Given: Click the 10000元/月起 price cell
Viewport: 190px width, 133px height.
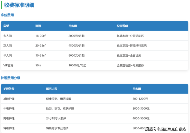Looking at the screenshot, I should point(77,65).
